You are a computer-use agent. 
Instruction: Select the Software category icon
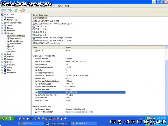[5, 65]
